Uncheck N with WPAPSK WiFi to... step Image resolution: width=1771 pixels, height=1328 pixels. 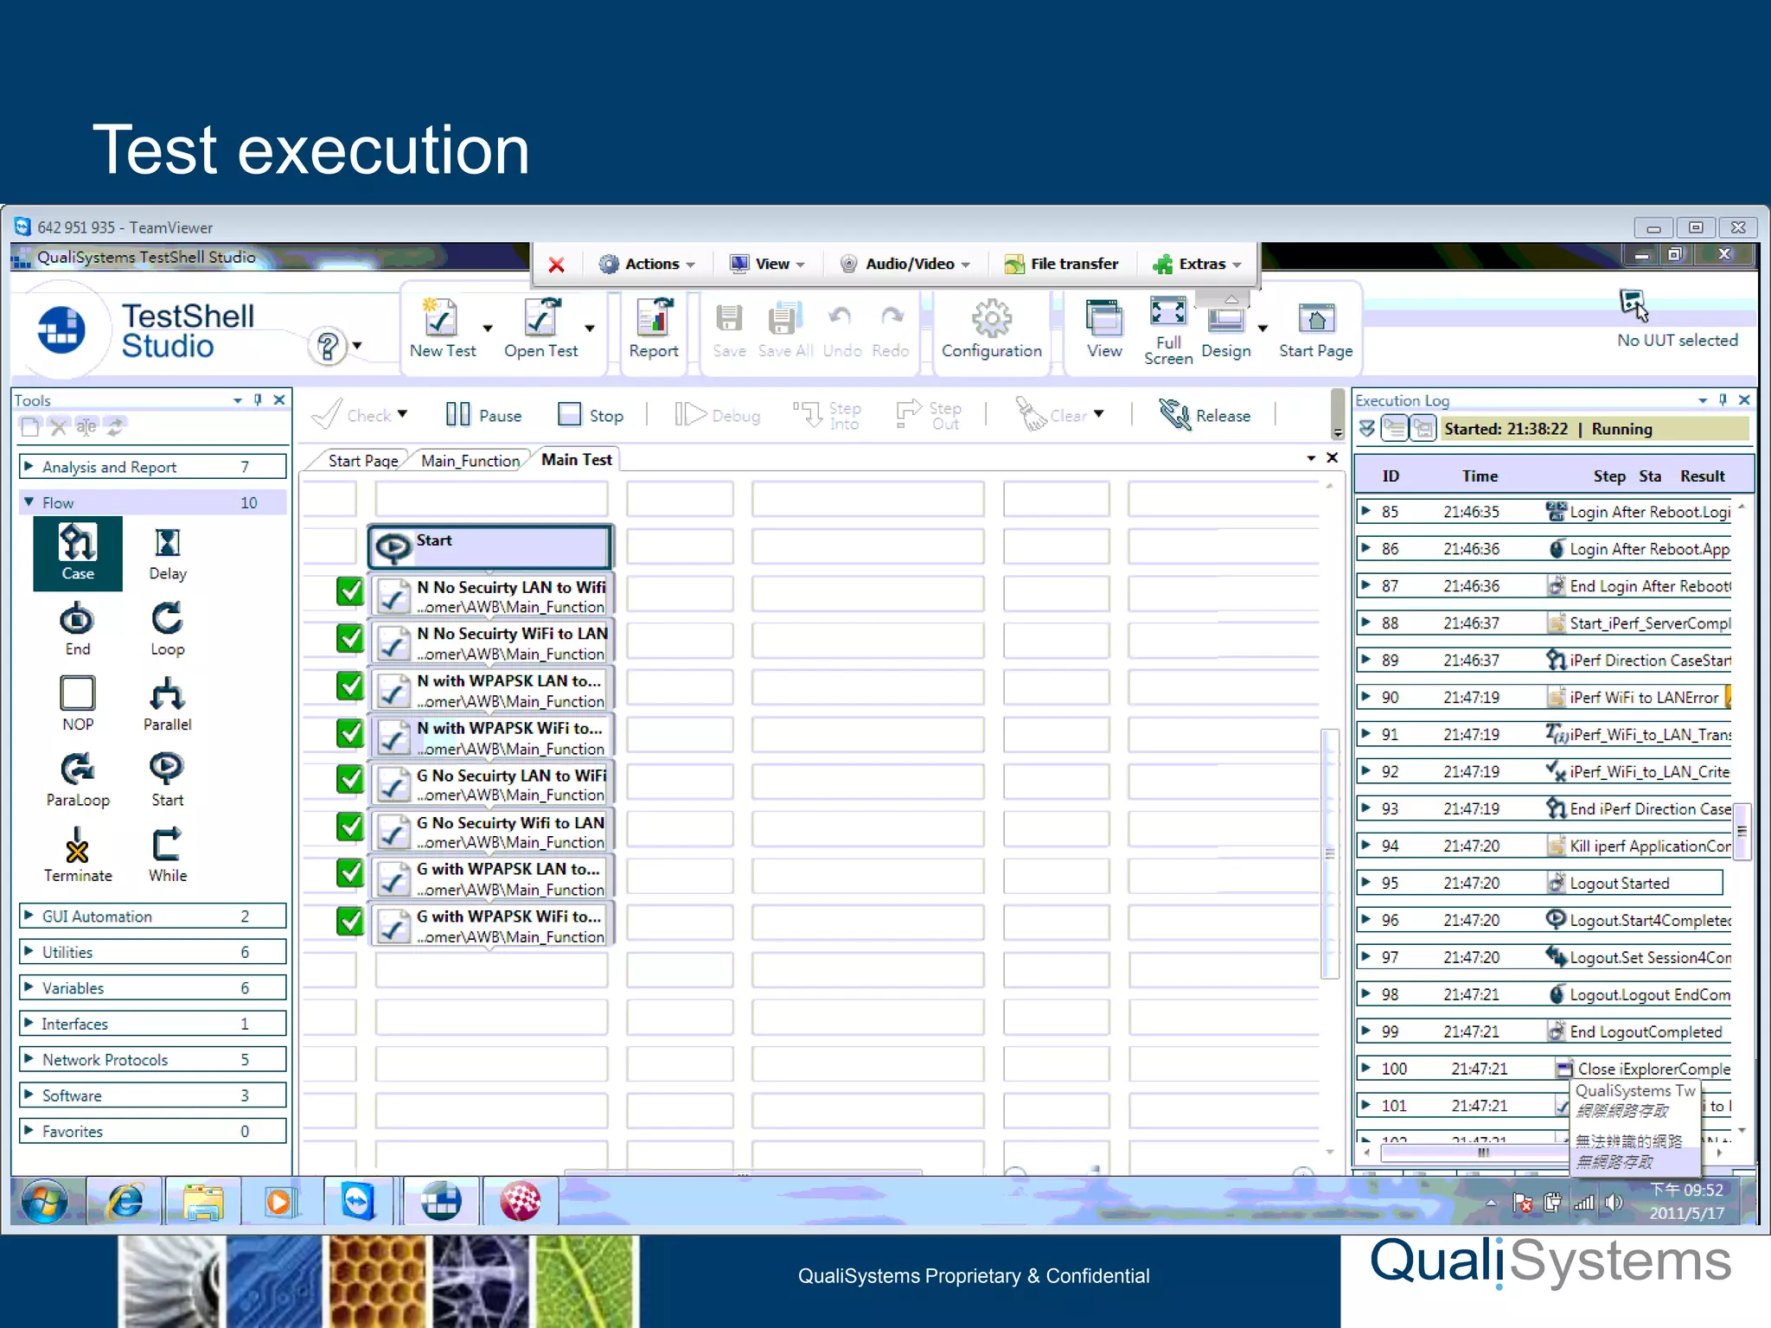[349, 733]
